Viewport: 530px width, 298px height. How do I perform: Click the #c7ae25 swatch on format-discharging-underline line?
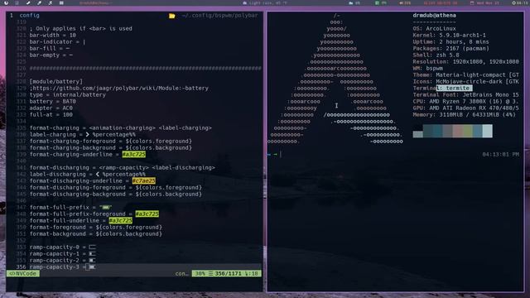[x=143, y=180]
